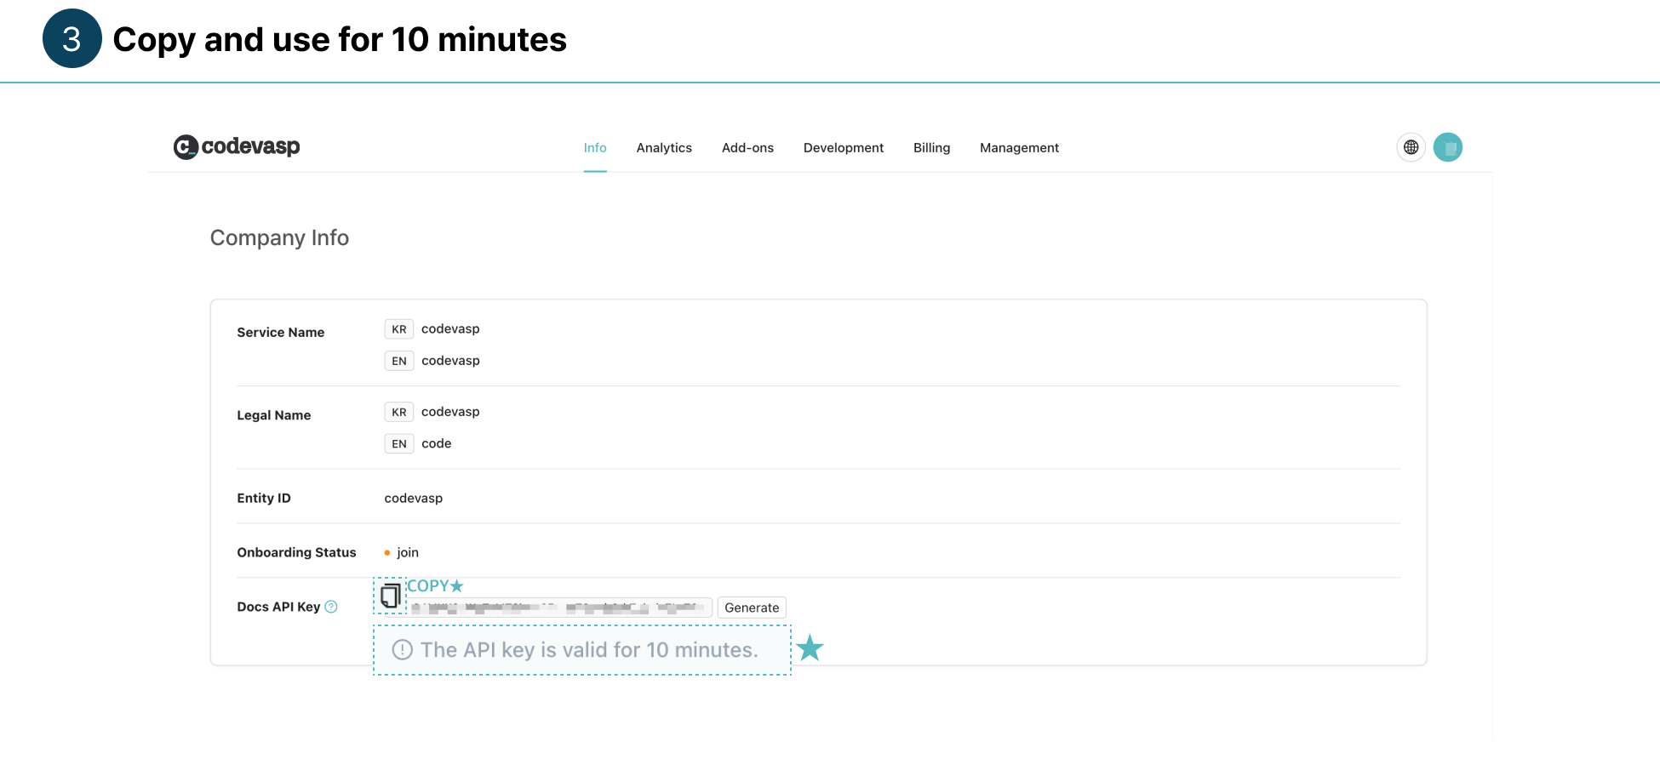1660x776 pixels.
Task: Select the Info tab
Action: tap(595, 148)
